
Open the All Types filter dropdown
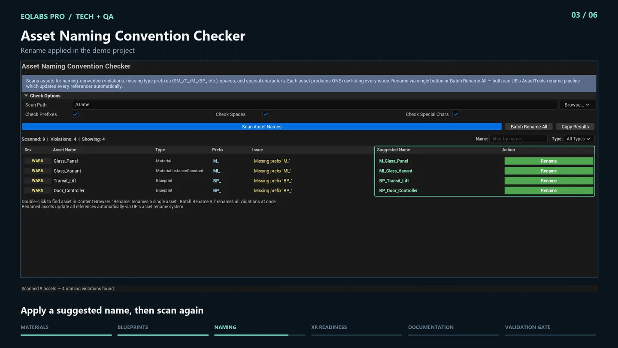point(579,139)
